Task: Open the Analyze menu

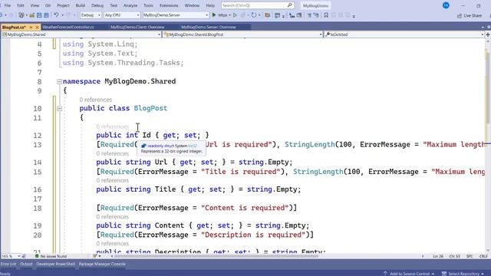Action: [130, 5]
